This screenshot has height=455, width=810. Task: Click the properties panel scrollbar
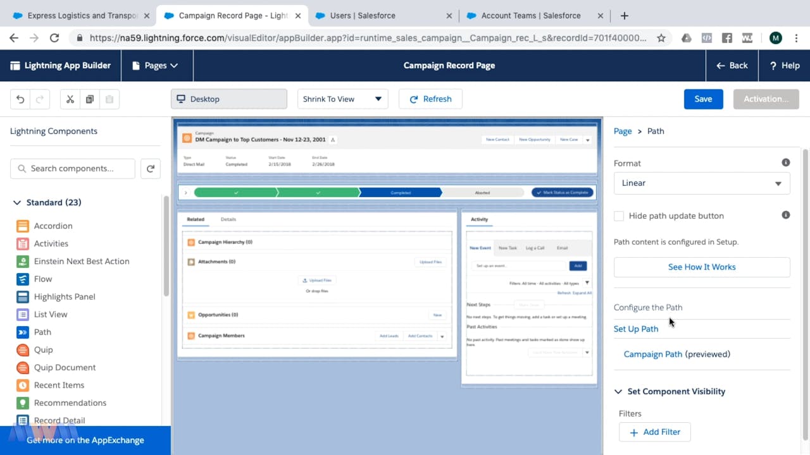point(806,294)
